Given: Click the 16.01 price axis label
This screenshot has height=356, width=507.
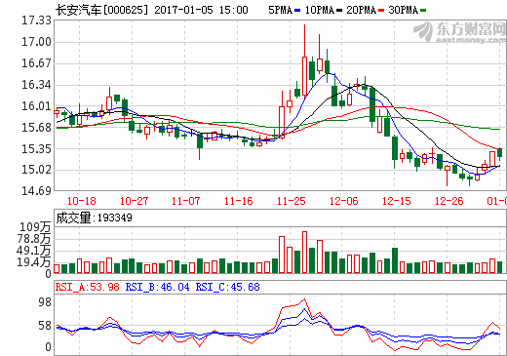Looking at the screenshot, I should [x=36, y=106].
